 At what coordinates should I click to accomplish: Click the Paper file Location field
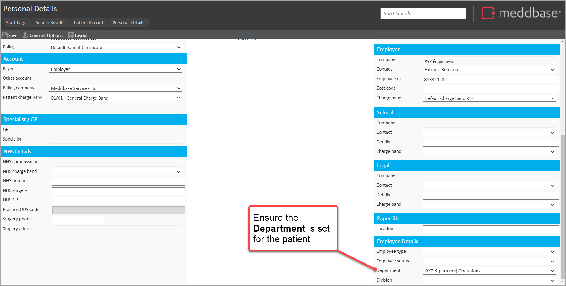tap(490, 229)
